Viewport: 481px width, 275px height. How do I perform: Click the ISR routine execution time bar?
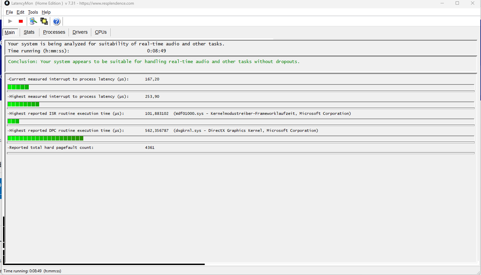[13, 121]
